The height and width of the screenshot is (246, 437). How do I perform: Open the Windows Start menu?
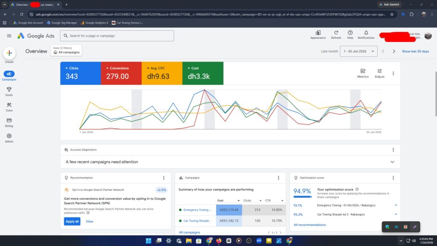point(149,241)
